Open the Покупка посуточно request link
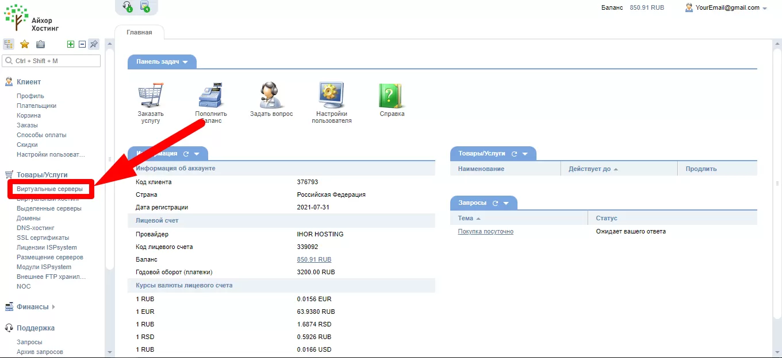Image resolution: width=782 pixels, height=358 pixels. [486, 232]
